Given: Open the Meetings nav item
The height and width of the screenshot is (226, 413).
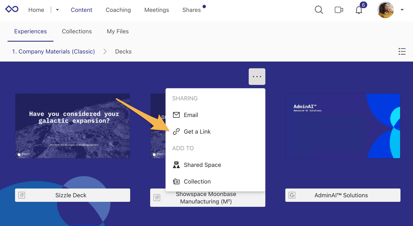Looking at the screenshot, I should tap(157, 10).
